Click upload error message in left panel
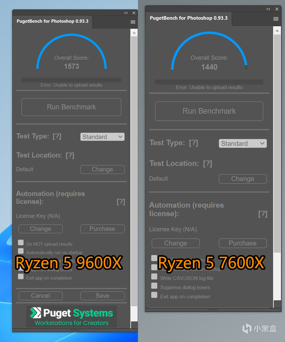The height and width of the screenshot is (342, 285). pyautogui.click(x=71, y=85)
